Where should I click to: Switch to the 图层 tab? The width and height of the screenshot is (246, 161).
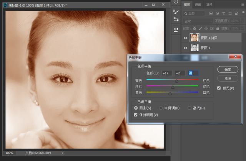(x=187, y=5)
